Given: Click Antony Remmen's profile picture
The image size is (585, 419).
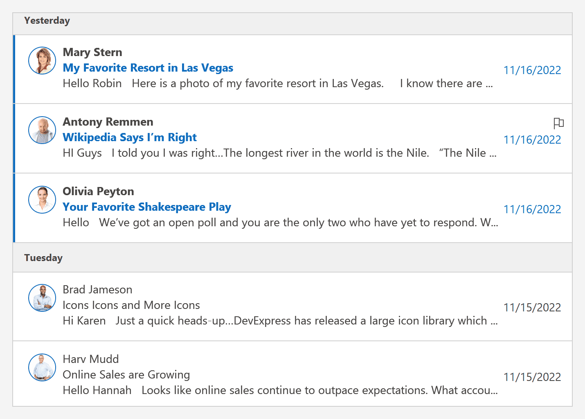Looking at the screenshot, I should click(x=42, y=130).
